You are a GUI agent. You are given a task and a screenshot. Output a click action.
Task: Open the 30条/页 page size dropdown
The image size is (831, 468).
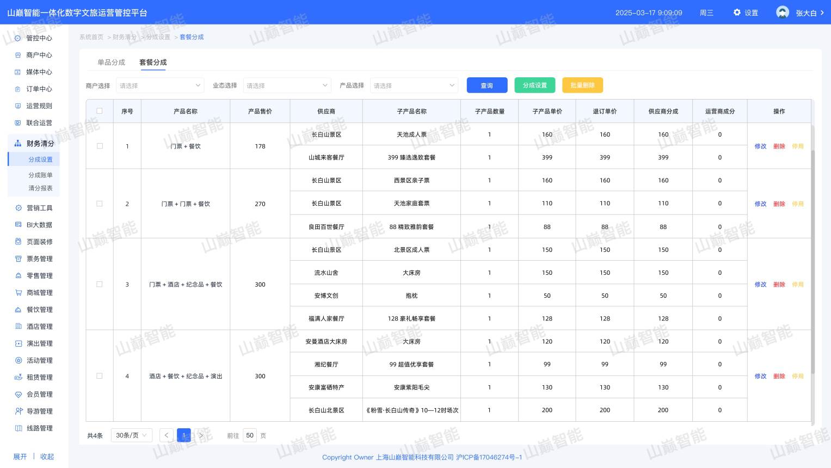tap(131, 435)
